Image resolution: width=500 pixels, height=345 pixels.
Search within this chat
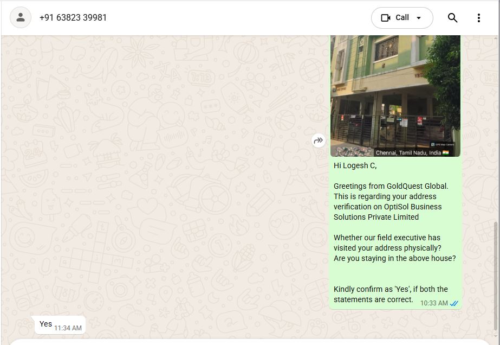tap(452, 18)
